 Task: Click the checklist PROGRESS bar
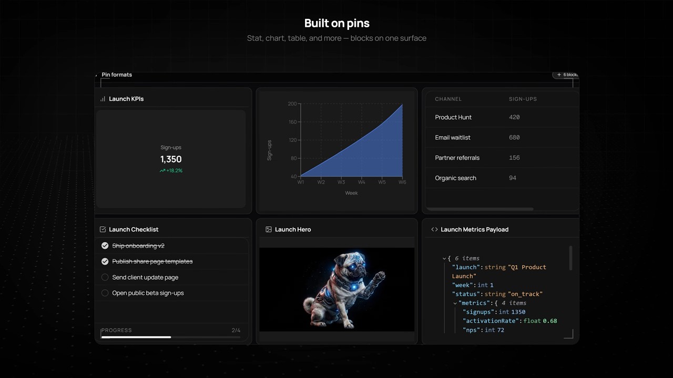(x=171, y=337)
